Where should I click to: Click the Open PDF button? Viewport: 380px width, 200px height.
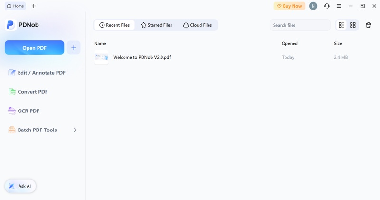tap(34, 48)
